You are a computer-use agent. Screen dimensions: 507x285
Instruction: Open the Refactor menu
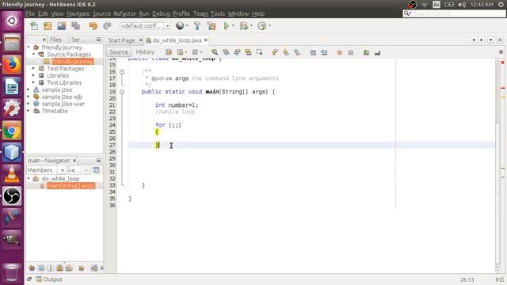[125, 13]
